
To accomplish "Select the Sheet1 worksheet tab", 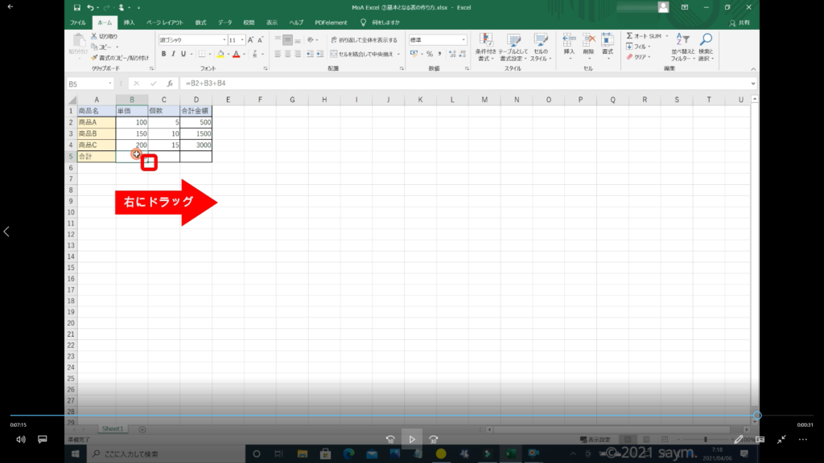I will (x=112, y=429).
